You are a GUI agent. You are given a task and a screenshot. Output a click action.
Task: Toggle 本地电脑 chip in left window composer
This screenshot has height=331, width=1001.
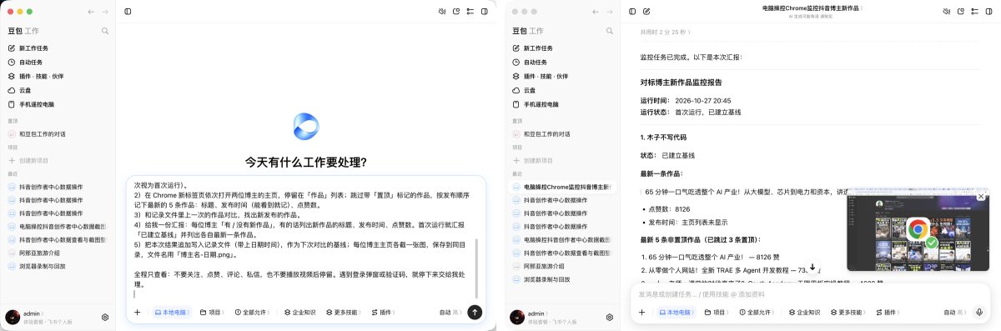(172, 312)
